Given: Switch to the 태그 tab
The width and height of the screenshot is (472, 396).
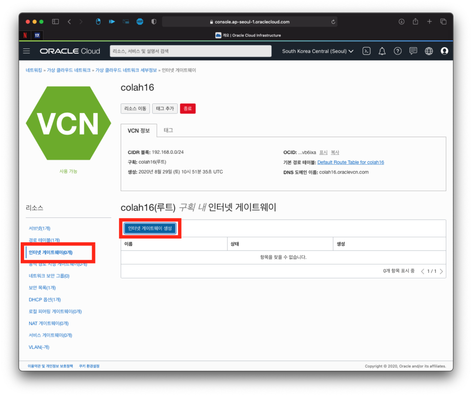Looking at the screenshot, I should [168, 131].
